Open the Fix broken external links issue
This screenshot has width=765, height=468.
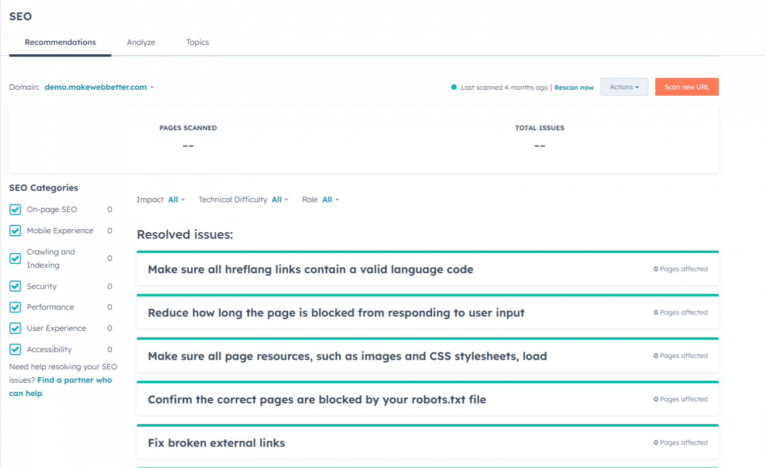(217, 443)
